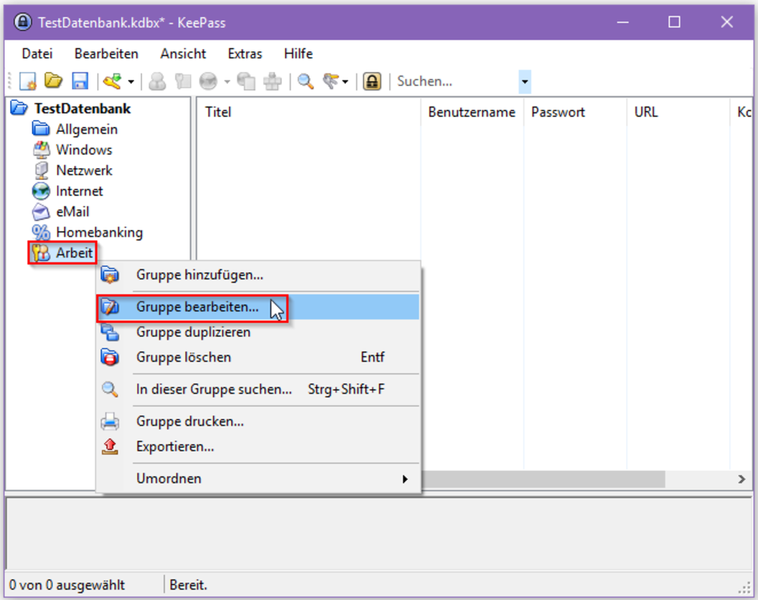Choose Exportieren... from context menu
758x600 pixels.
(x=259, y=446)
